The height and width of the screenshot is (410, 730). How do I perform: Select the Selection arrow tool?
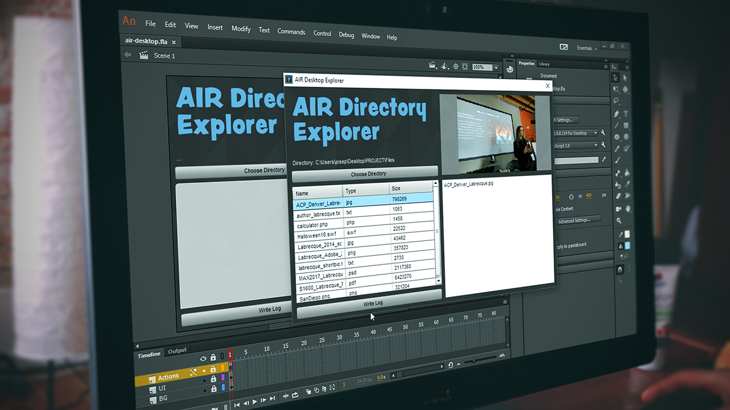click(x=615, y=77)
